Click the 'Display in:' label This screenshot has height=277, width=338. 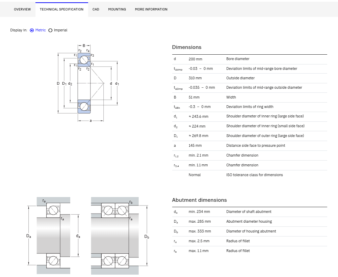pyautogui.click(x=19, y=30)
